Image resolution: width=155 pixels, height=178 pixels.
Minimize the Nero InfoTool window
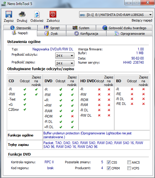coord(129,3)
